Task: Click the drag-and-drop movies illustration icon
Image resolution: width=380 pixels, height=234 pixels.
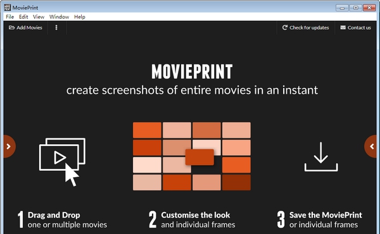Action: [x=62, y=162]
